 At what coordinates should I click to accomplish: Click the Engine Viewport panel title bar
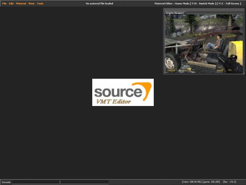(x=204, y=10)
